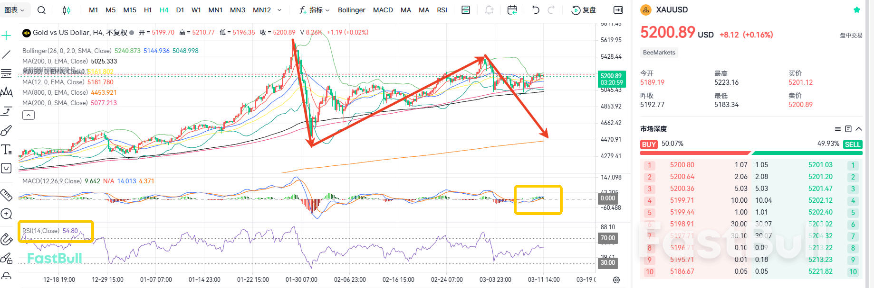Screen dimensions: 874x288
Task: Toggle the lock drawings tool
Action: tap(7, 276)
